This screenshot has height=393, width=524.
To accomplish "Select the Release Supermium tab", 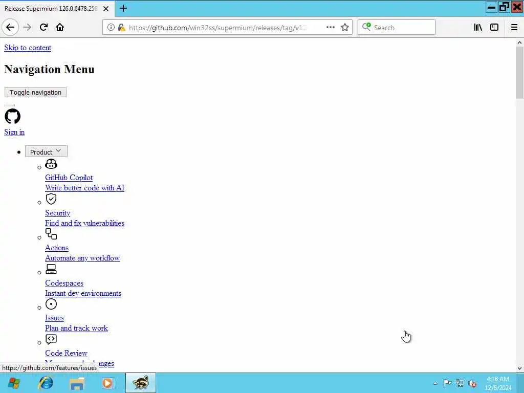I will click(x=51, y=9).
